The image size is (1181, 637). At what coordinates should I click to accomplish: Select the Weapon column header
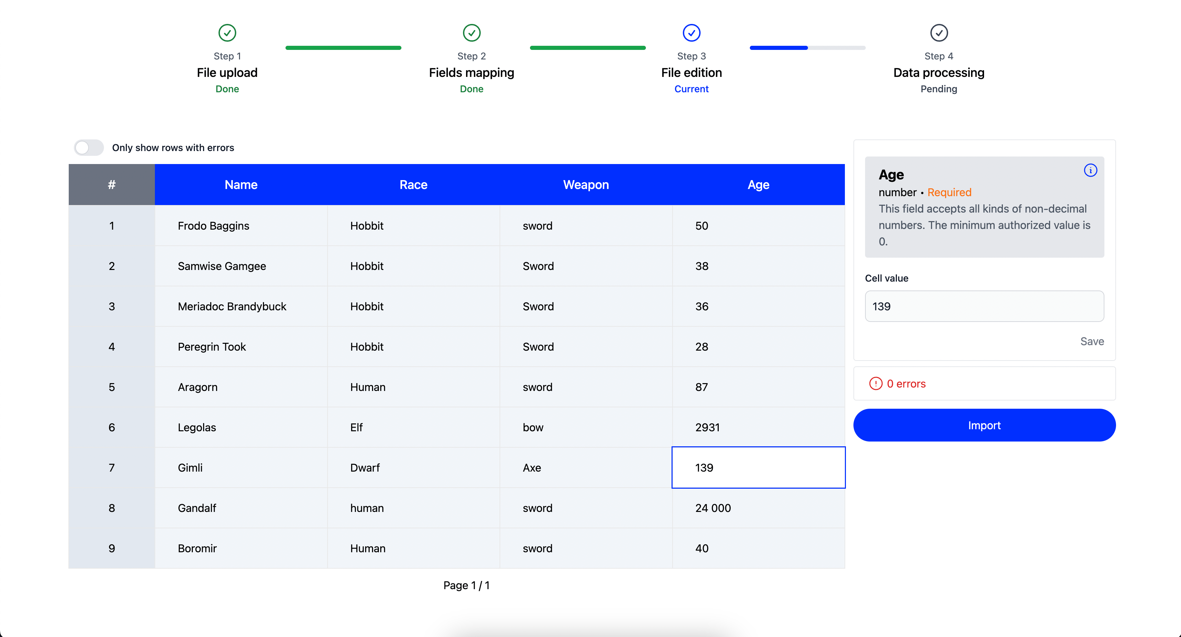(x=585, y=185)
